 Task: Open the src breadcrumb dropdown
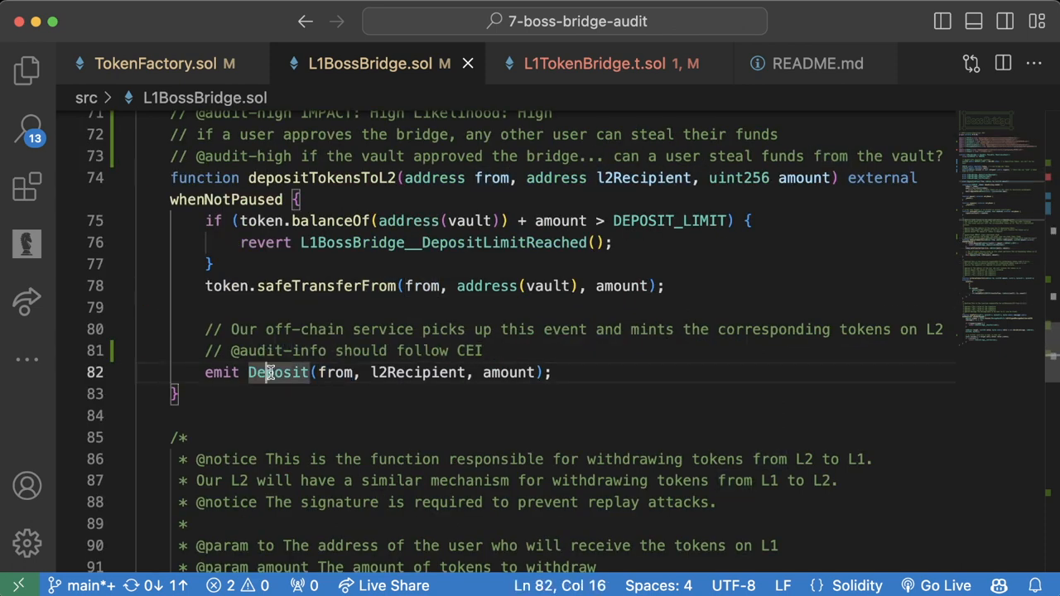coord(86,98)
